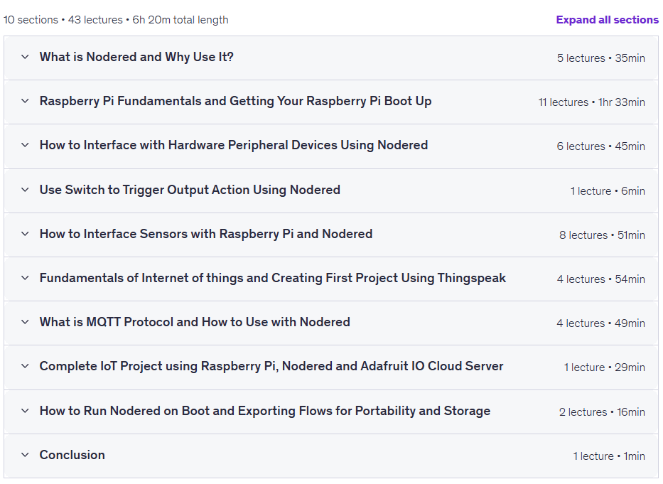Viewport: 663px width, 484px height.
Task: Click the 1 lecture • 29min label
Action: click(x=605, y=367)
